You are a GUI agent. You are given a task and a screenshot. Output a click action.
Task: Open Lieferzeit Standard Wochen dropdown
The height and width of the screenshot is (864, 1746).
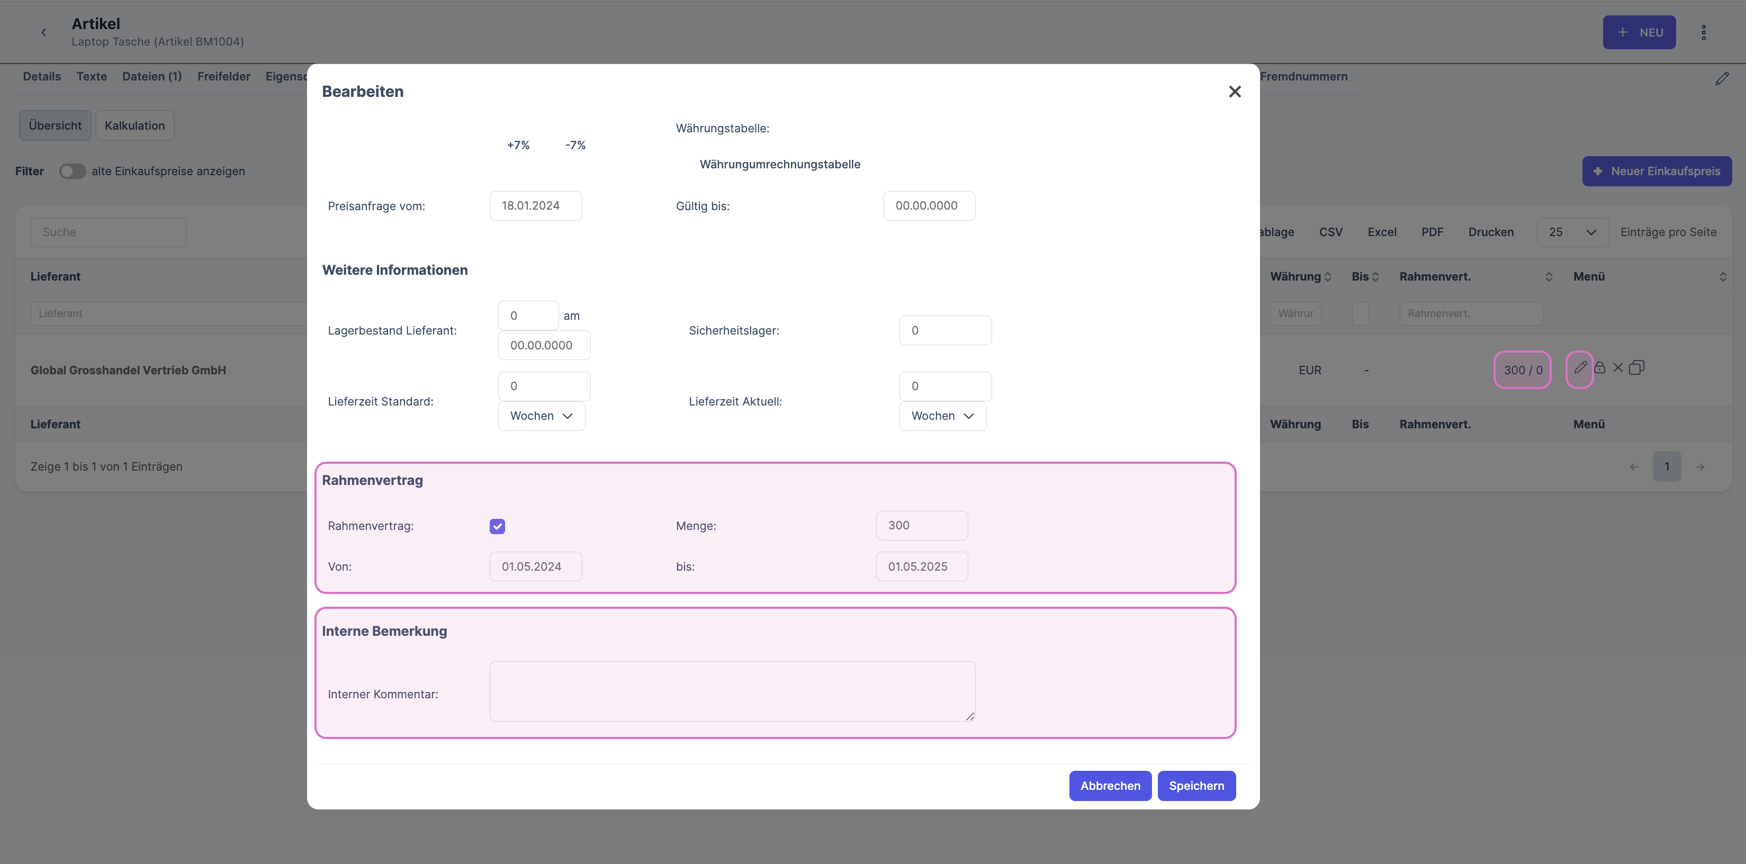click(x=541, y=416)
